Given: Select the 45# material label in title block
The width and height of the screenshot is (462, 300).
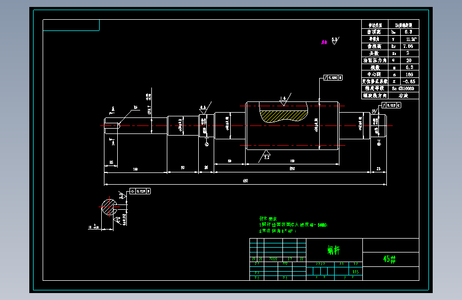Looking at the screenshot, I should tap(389, 259).
